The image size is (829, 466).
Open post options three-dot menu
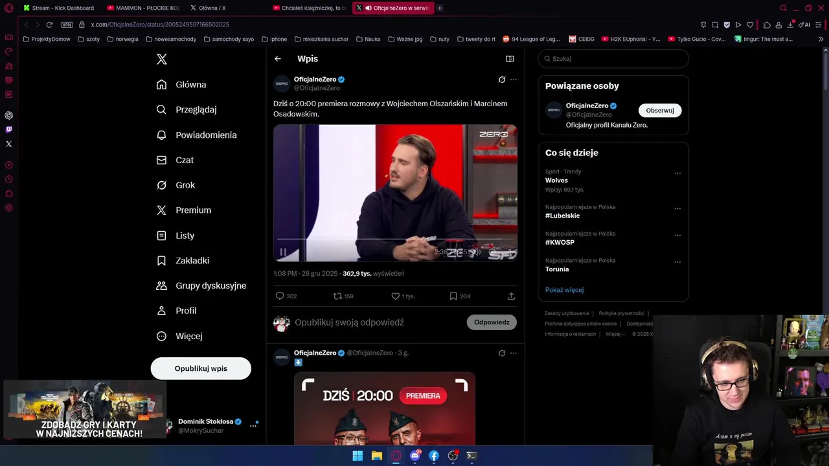tap(514, 80)
